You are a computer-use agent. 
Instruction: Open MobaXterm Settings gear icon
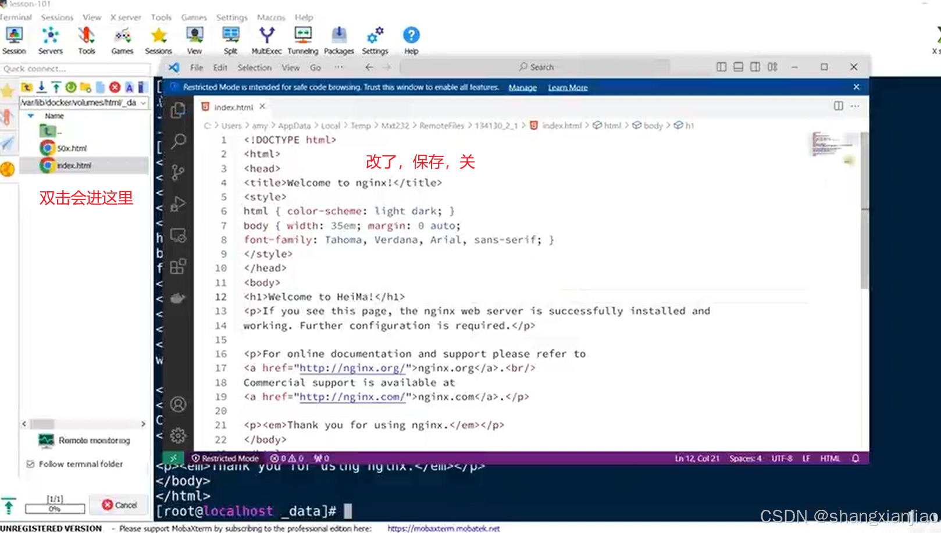[375, 41]
